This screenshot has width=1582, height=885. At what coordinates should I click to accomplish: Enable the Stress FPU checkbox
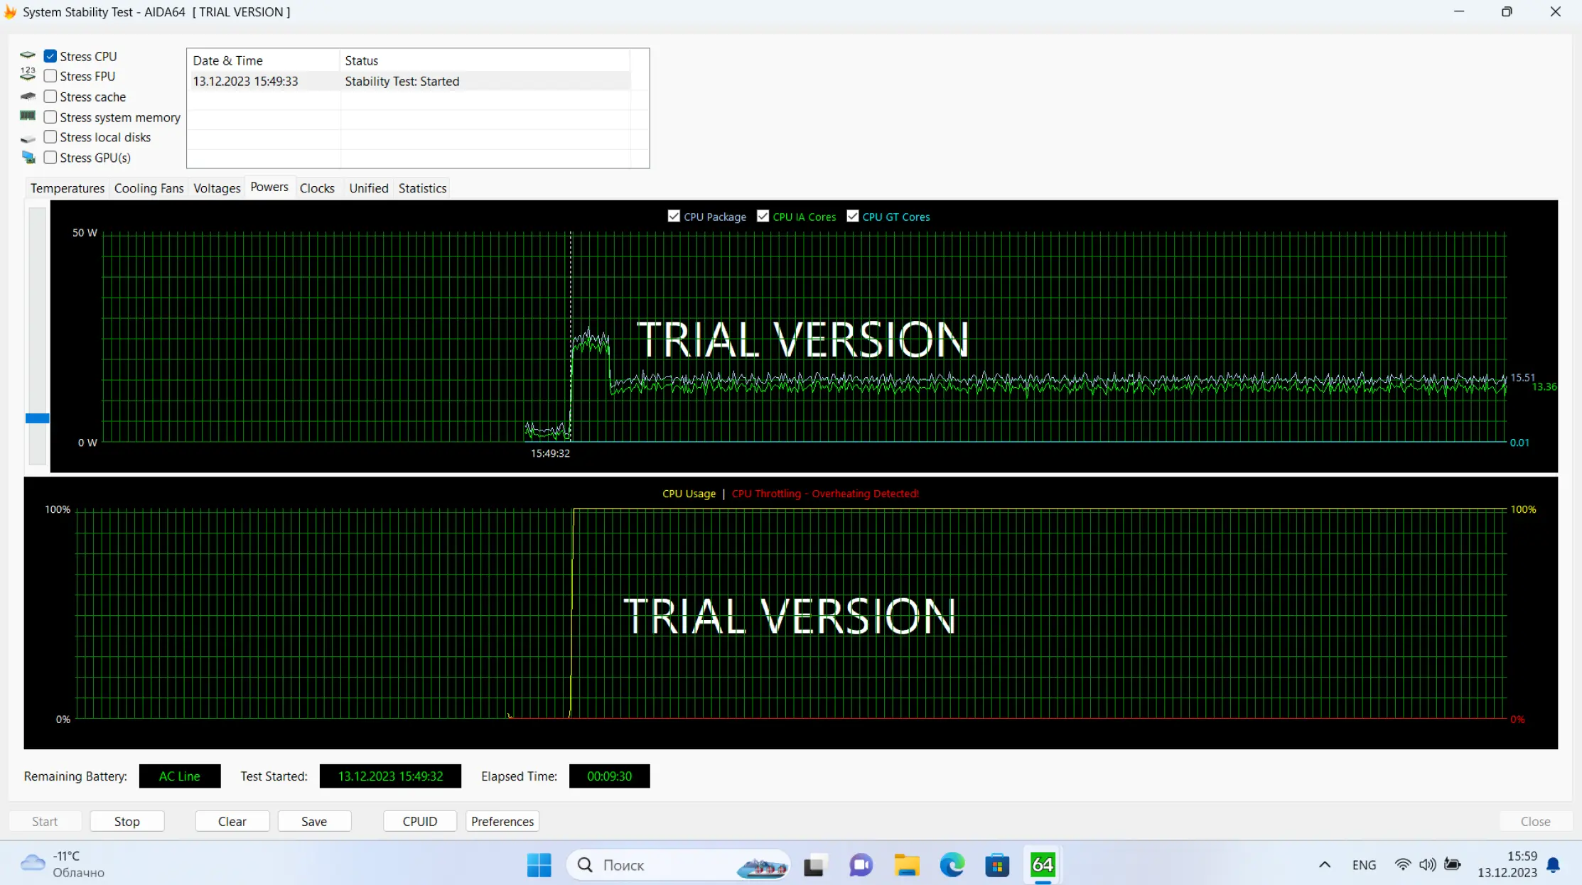tap(50, 76)
